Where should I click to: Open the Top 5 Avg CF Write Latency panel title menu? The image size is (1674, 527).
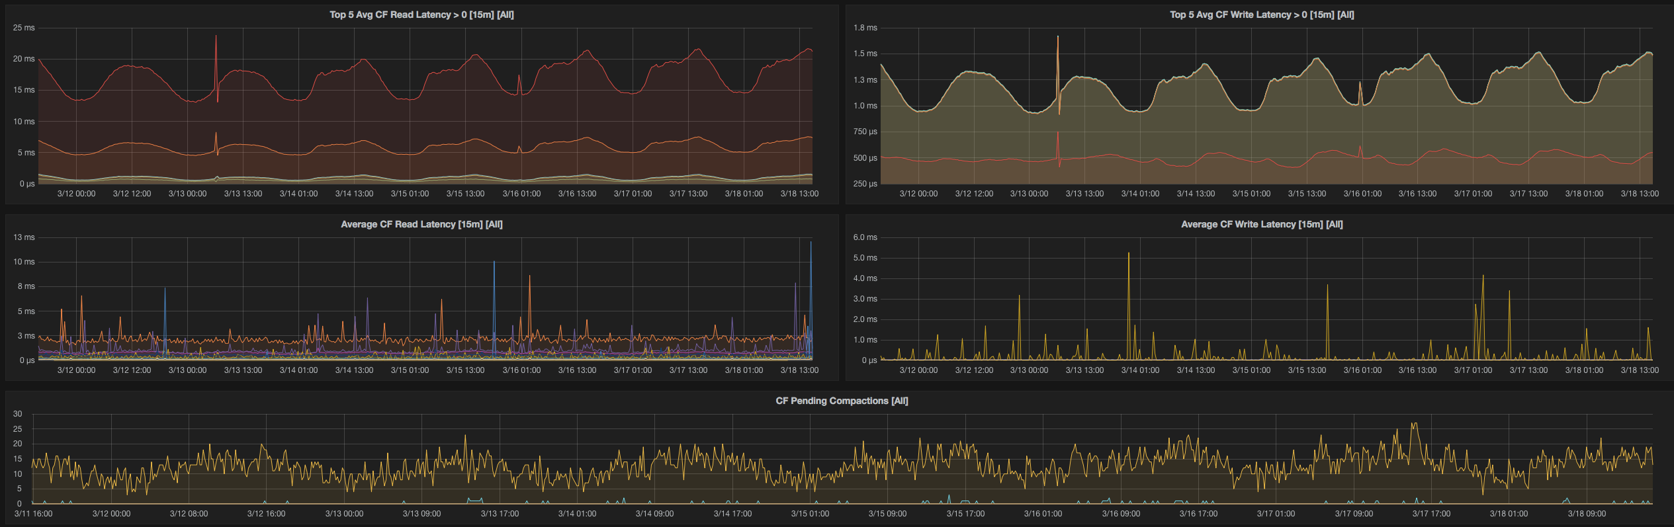(1261, 15)
